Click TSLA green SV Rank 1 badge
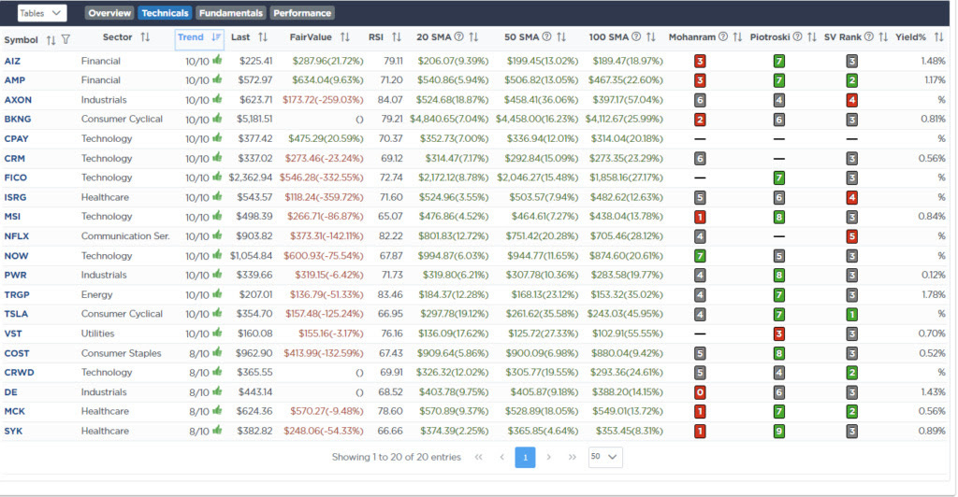 [x=851, y=315]
